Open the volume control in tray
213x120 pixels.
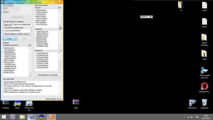(192, 117)
